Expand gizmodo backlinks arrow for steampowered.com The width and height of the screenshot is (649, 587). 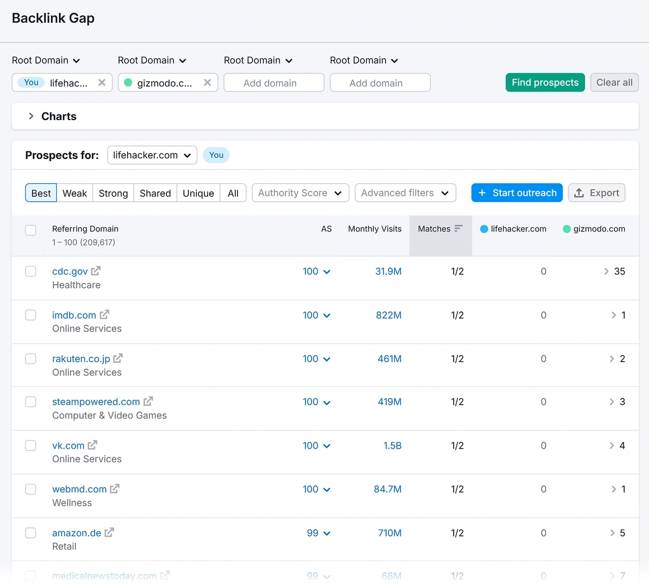click(x=612, y=402)
